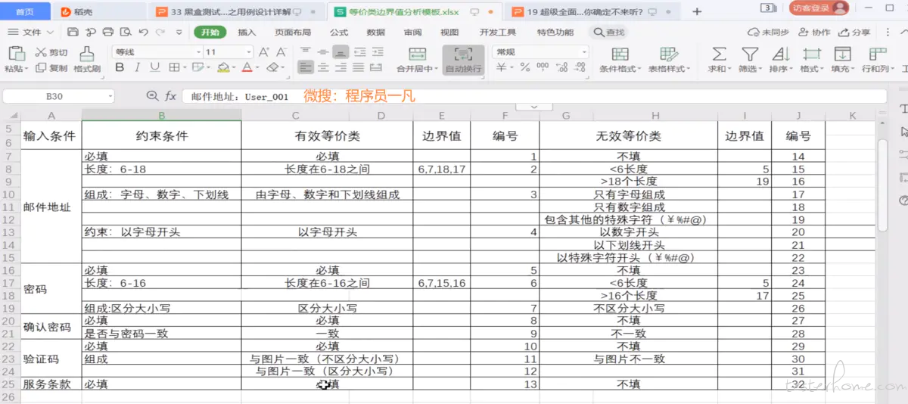Click the red font color A swatch

[246, 67]
